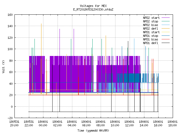The image size is (178, 133).
Task: Click the 'Time (yymmdd HH:MM)' x-axis label
Action: tap(93, 131)
